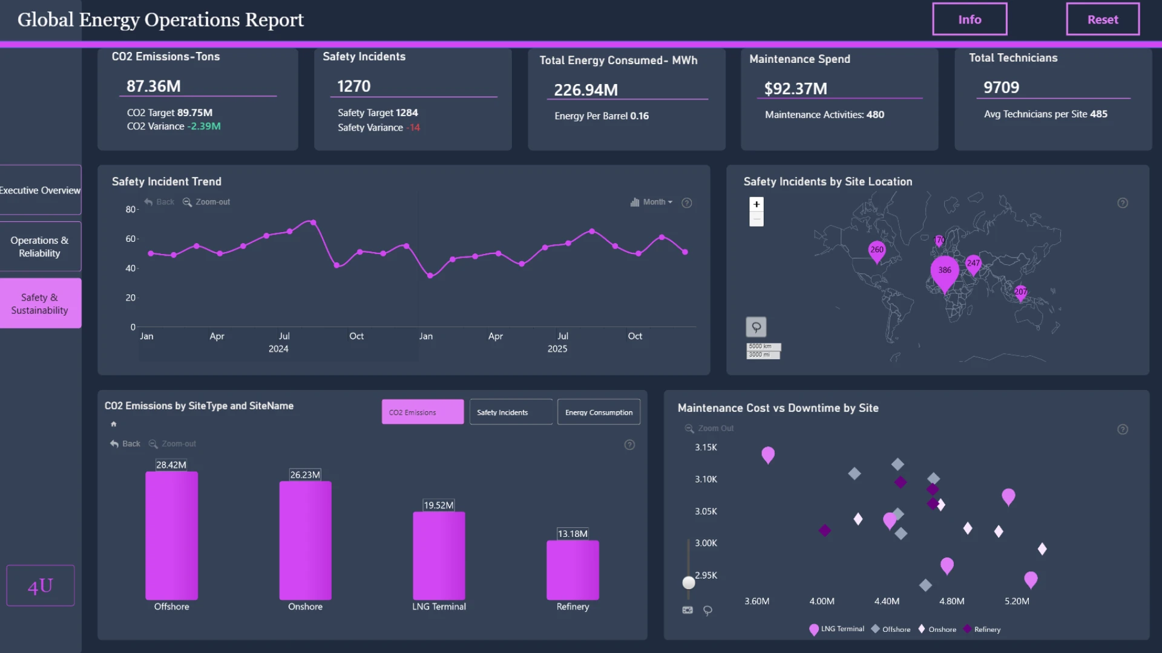
Task: Switch bar chart to Safety Incidents
Action: point(511,412)
